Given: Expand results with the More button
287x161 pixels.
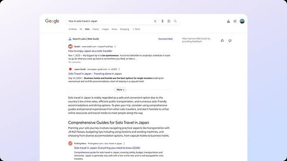Looking at the screenshot, I should (x=120, y=90).
